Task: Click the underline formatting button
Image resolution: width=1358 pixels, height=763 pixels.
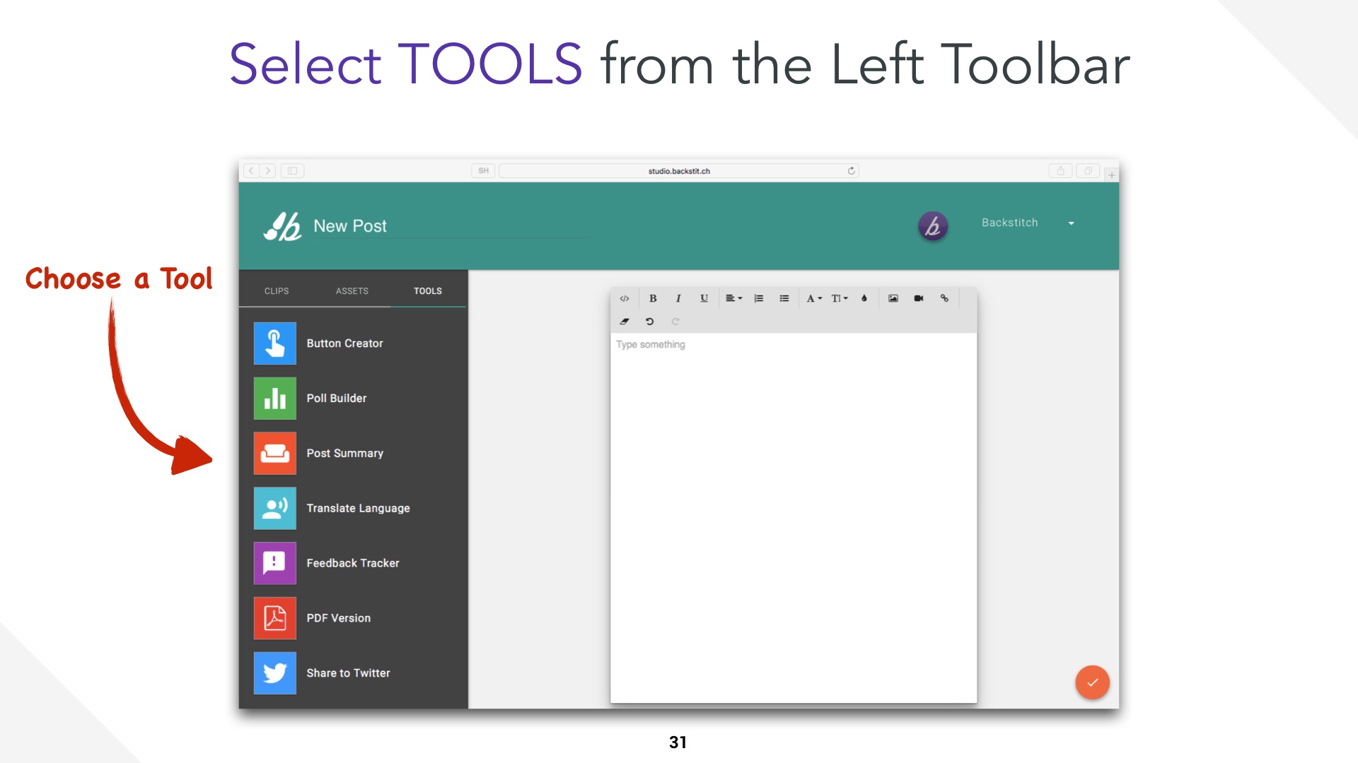Action: click(704, 298)
